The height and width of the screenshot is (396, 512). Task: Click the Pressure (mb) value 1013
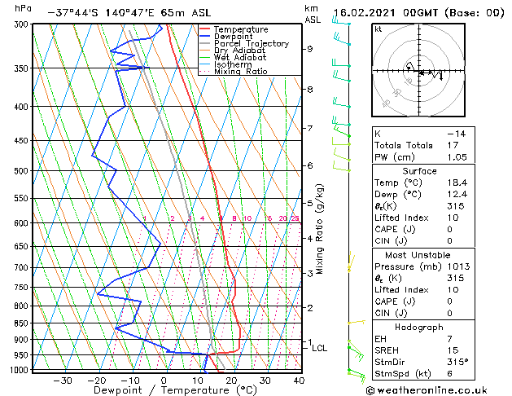[458, 266]
